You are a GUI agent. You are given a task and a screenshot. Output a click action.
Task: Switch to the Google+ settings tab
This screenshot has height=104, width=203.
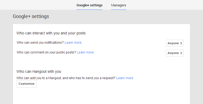click(90, 5)
